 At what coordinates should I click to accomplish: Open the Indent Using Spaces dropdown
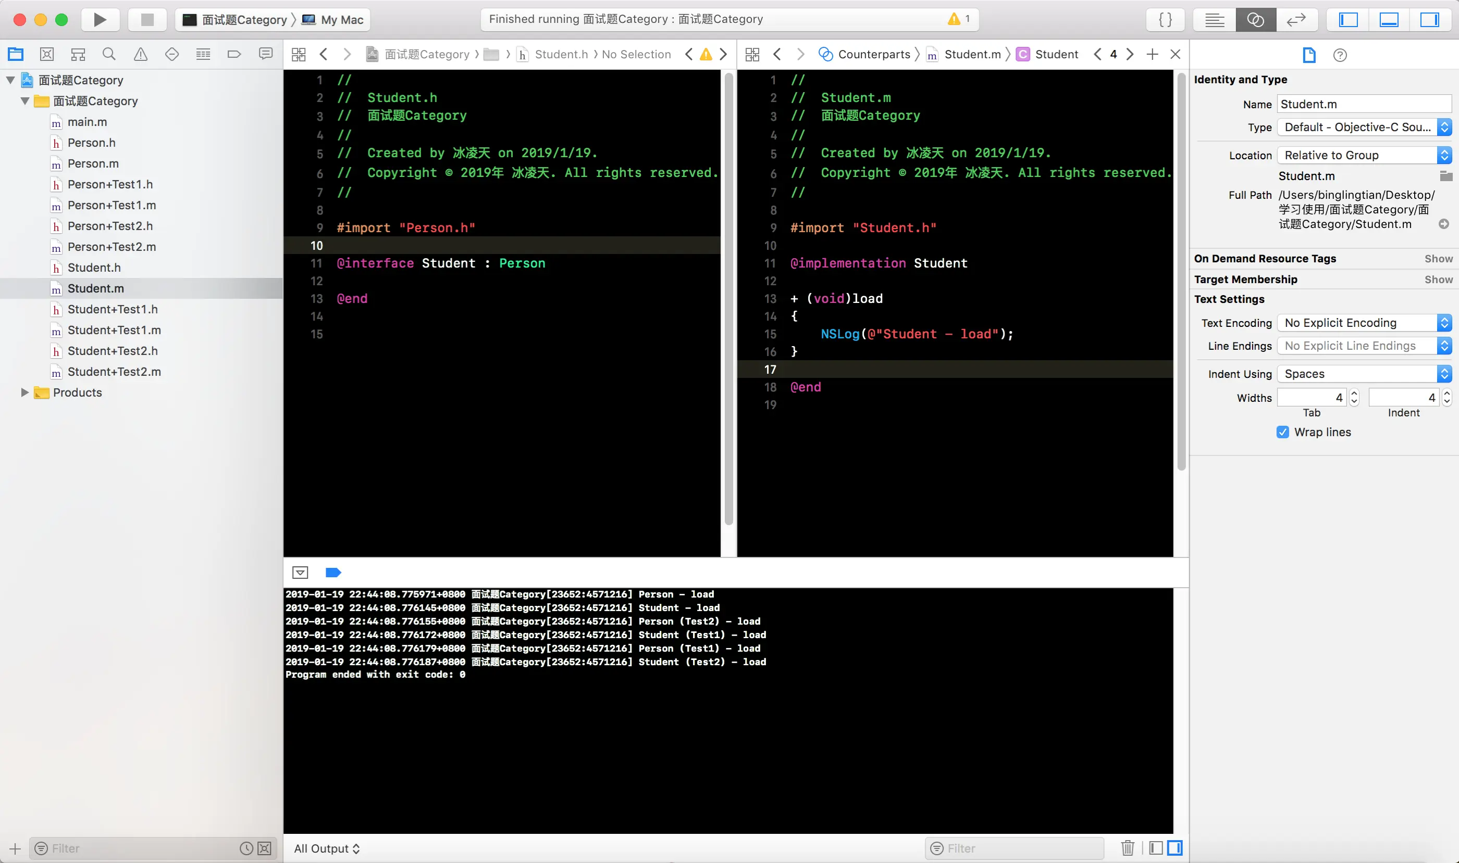(x=1364, y=374)
